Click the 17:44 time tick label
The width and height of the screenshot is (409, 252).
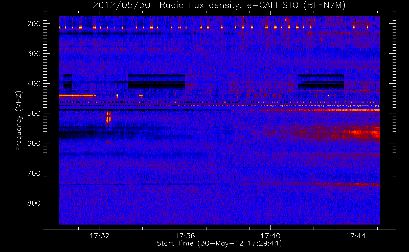(x=356, y=236)
